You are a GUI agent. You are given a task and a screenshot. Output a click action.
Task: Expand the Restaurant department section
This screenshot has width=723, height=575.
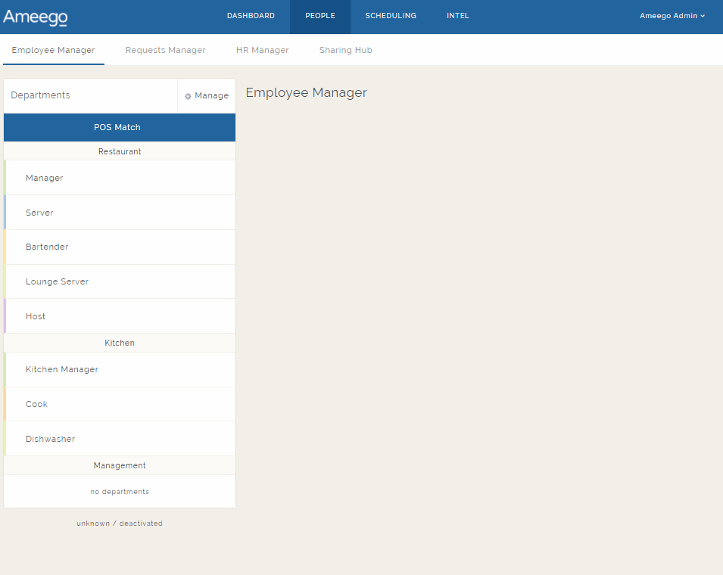(119, 151)
